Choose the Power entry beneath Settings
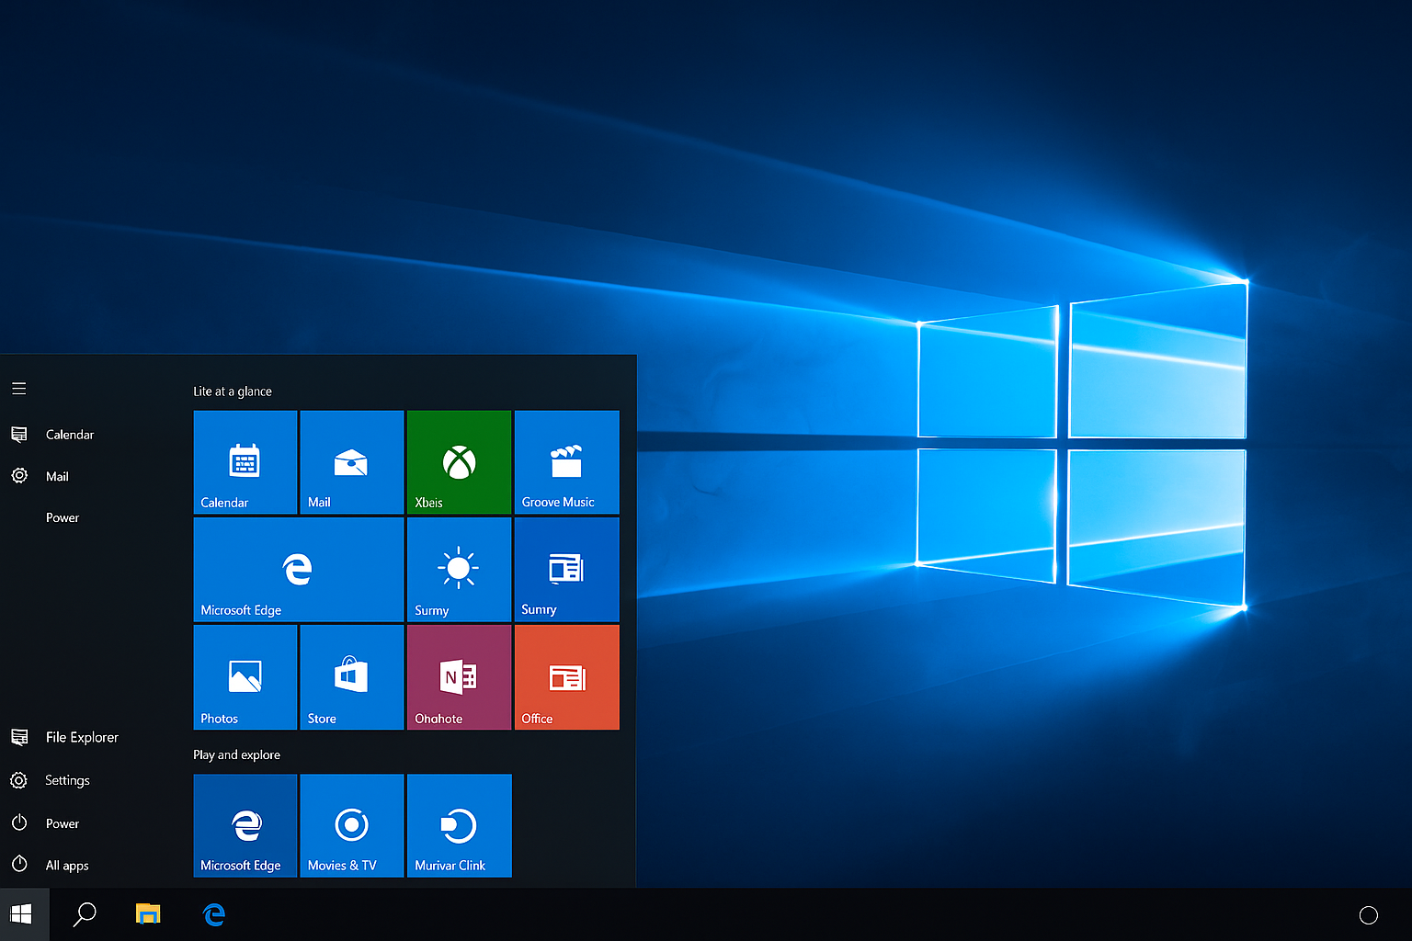The height and width of the screenshot is (941, 1412). pos(45,823)
